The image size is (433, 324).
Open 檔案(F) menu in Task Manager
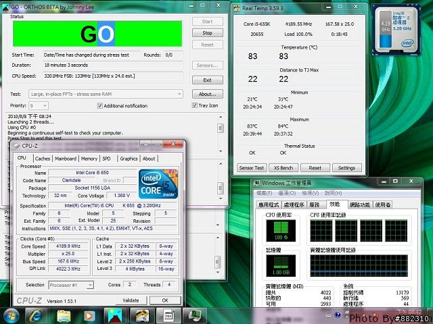(265, 193)
